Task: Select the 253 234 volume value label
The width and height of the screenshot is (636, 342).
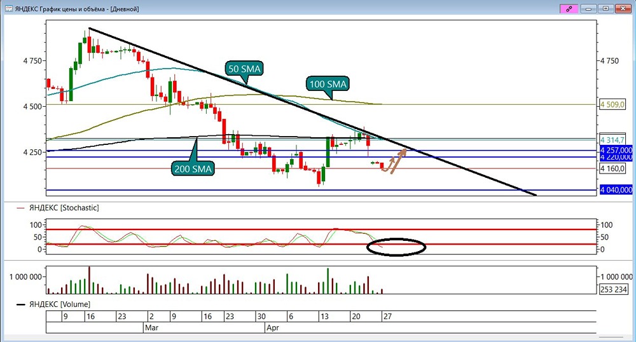Action: (x=614, y=289)
